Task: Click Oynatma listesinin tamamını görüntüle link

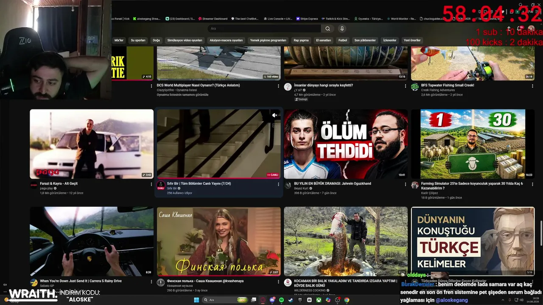Action: point(182,95)
